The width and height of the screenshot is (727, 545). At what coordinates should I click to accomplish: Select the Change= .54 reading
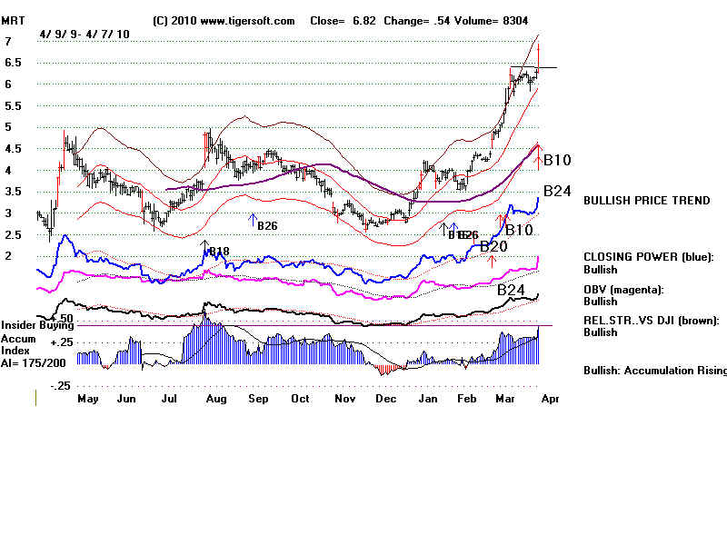point(417,21)
